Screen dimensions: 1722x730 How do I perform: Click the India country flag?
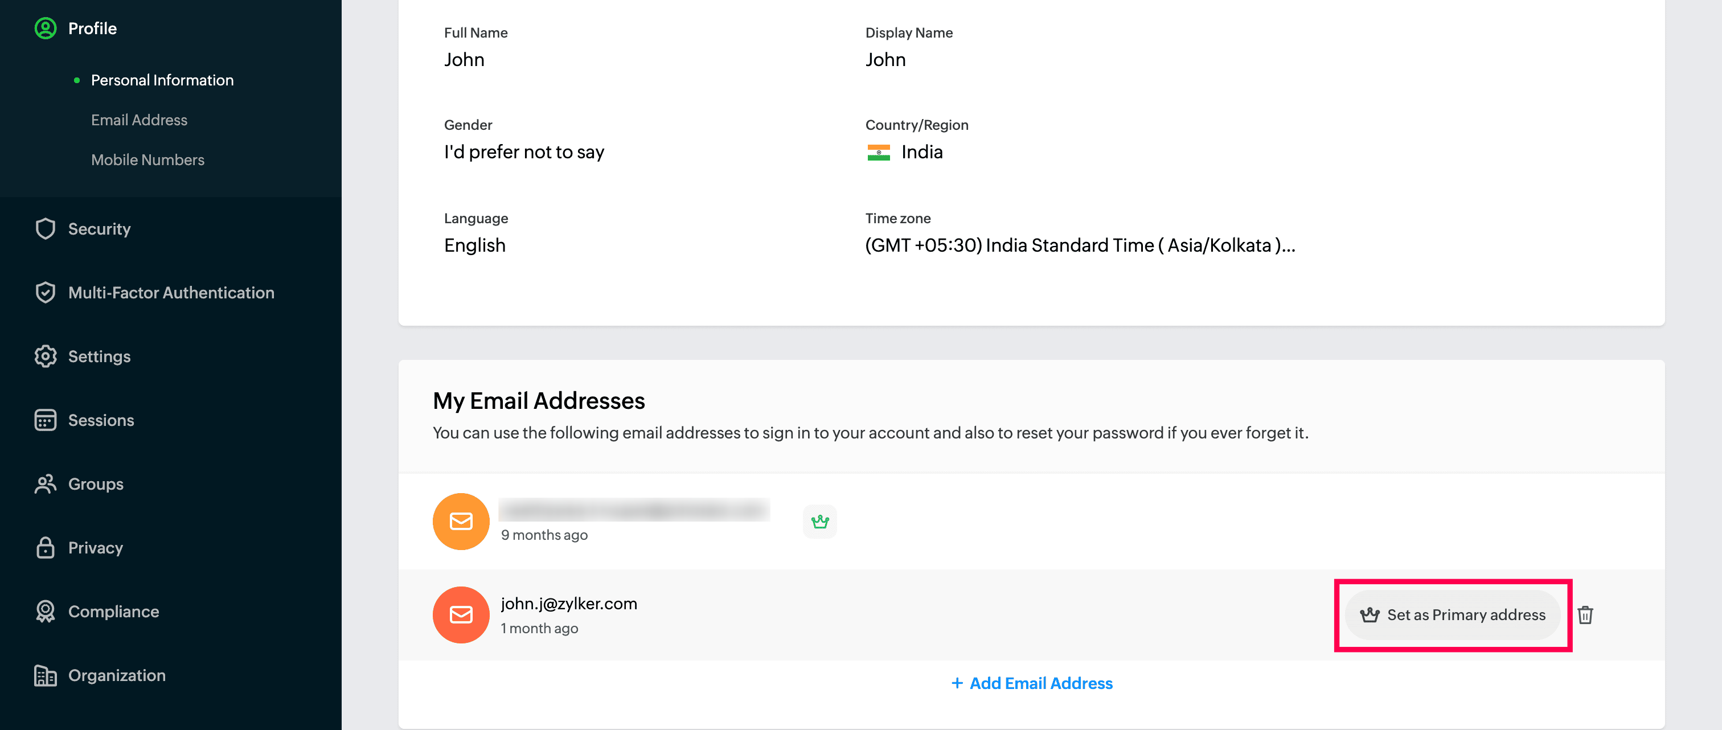tap(879, 153)
